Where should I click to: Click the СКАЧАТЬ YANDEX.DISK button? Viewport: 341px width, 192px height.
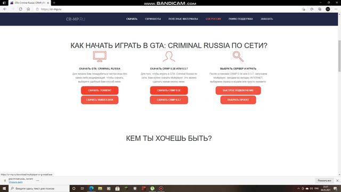pyautogui.click(x=100, y=100)
